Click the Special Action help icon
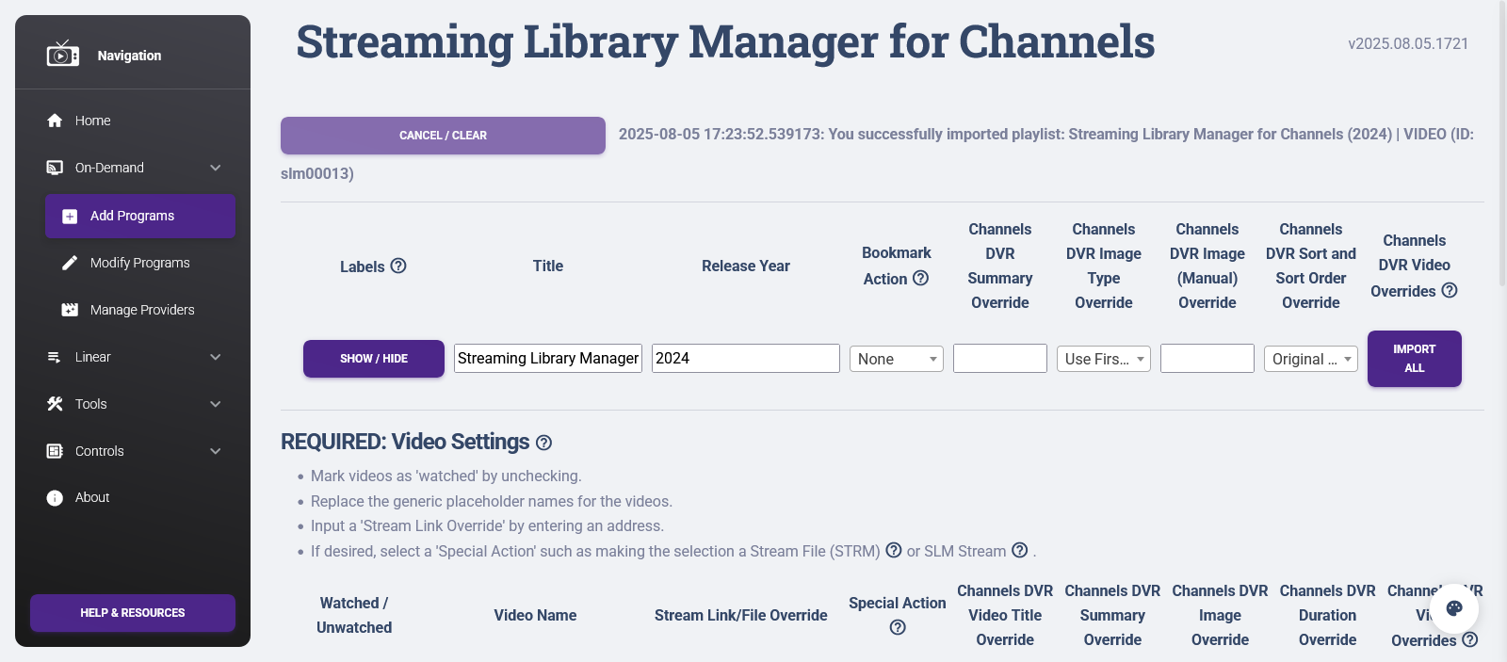Screen dimensions: 1507x662 coord(898,627)
